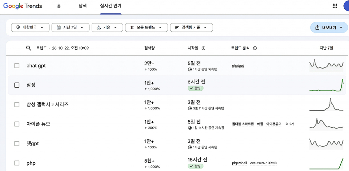Click the 시작일 column header
The width and height of the screenshot is (349, 171).
click(193, 48)
